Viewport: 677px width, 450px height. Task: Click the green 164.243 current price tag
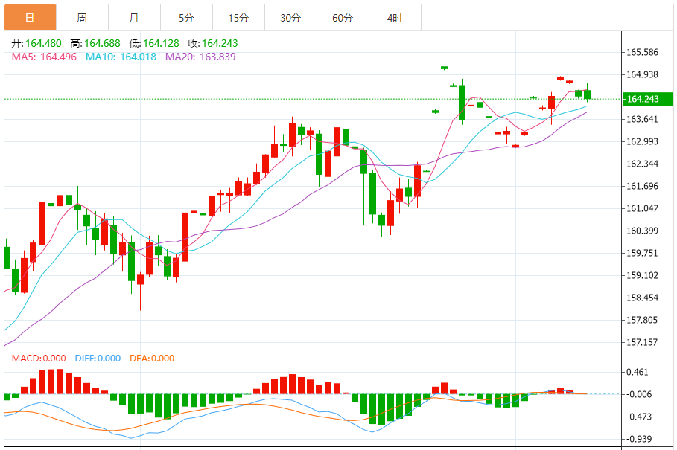click(648, 99)
